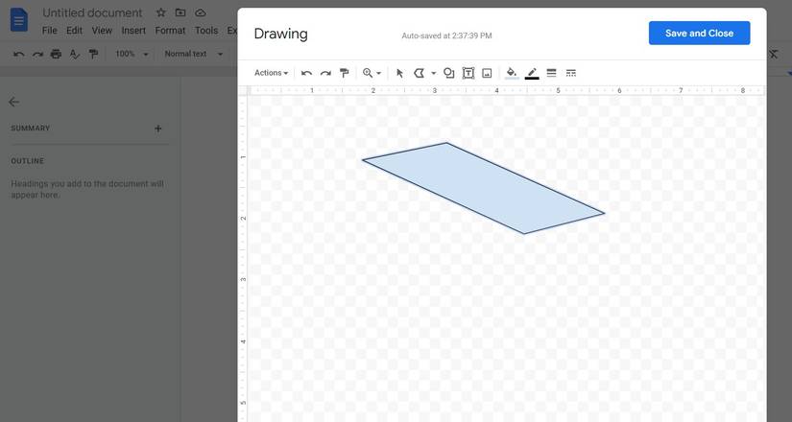Screen dimensions: 792x422
Task: Insert an image using the Image icon
Action: tap(487, 73)
